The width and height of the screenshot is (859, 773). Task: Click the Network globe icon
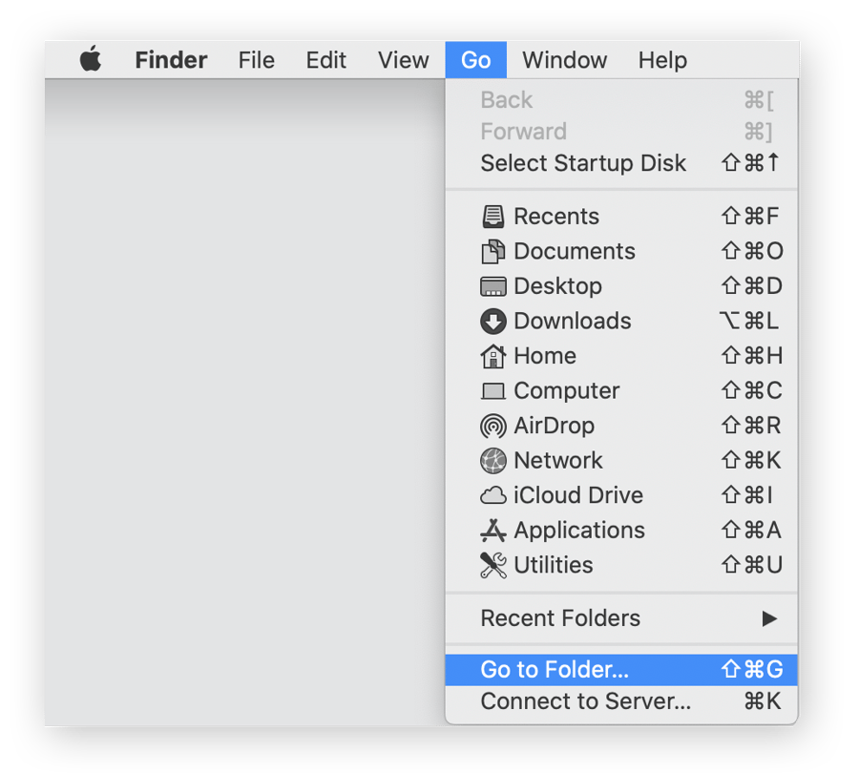point(492,460)
